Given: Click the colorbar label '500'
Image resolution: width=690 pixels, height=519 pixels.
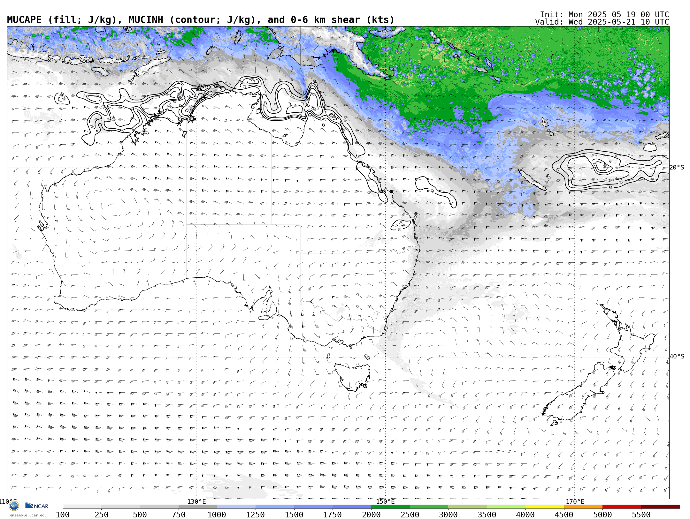Looking at the screenshot, I should click(x=140, y=515).
